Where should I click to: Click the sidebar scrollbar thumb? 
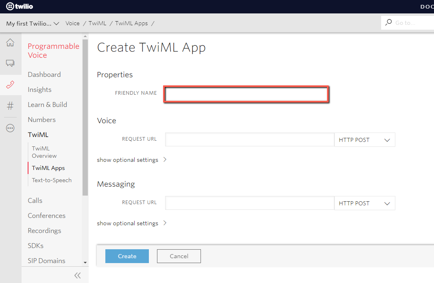pos(85,118)
